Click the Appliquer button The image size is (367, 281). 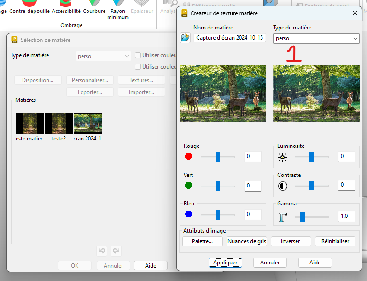tap(225, 263)
